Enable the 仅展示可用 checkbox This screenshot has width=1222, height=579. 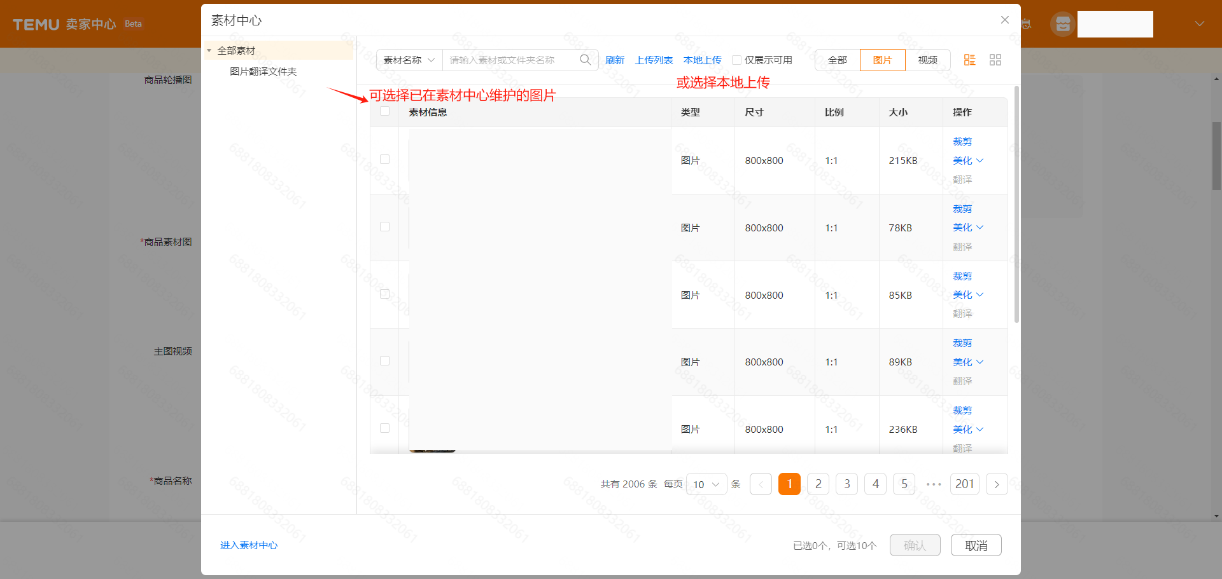point(736,60)
